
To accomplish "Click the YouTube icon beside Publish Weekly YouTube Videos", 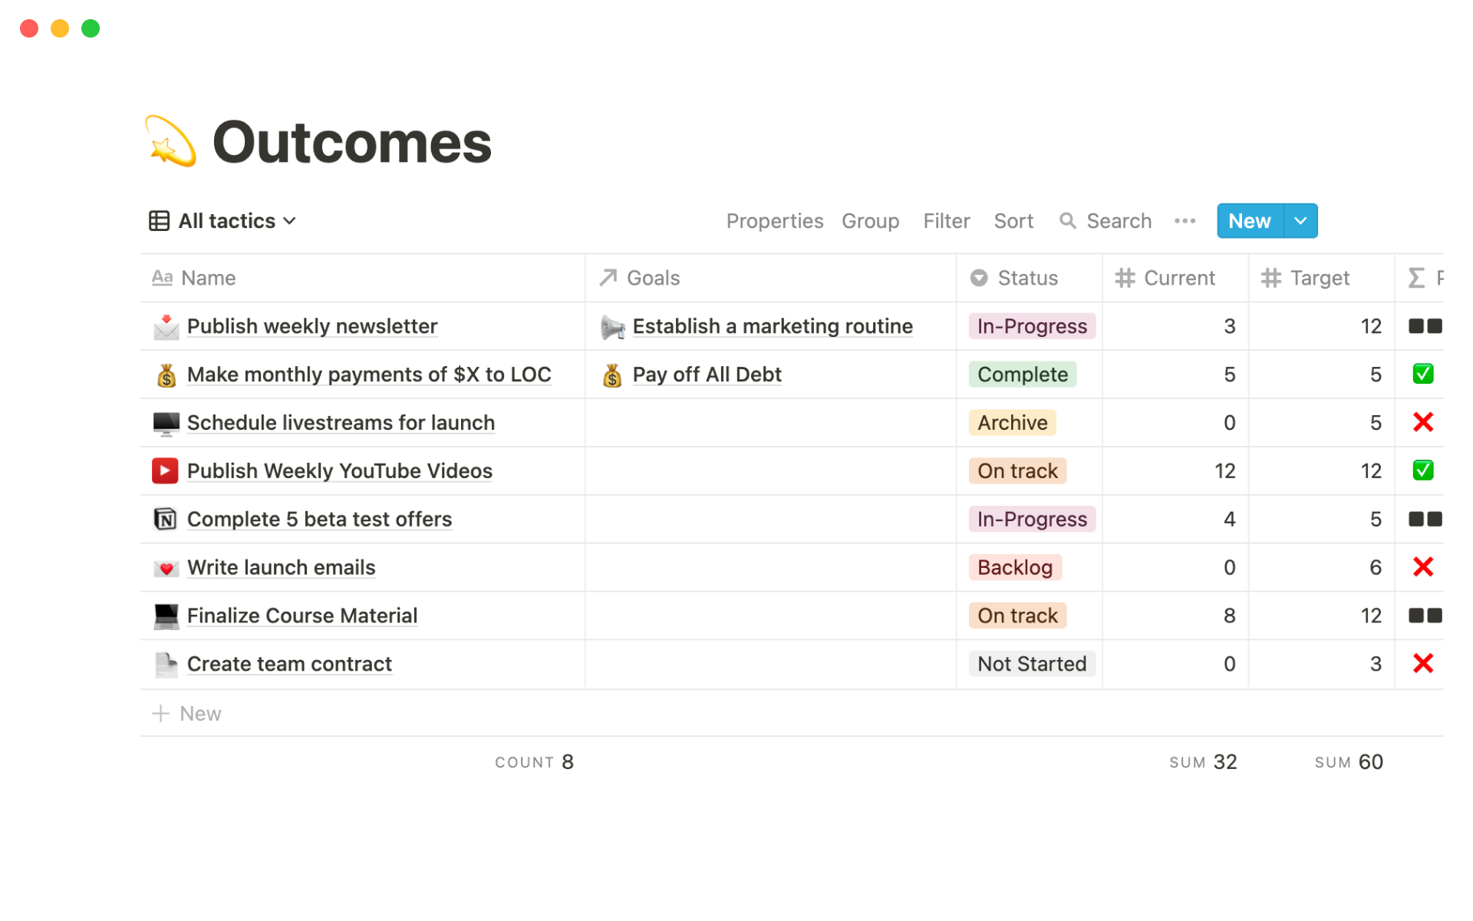I will pos(165,470).
